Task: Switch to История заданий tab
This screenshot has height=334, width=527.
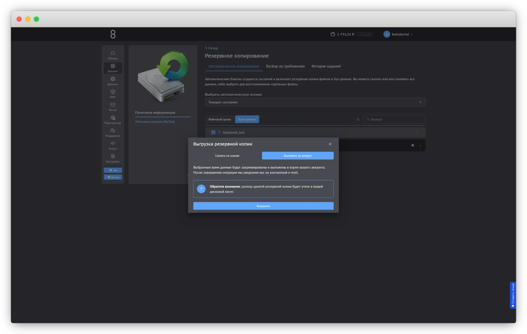Action: pos(326,66)
